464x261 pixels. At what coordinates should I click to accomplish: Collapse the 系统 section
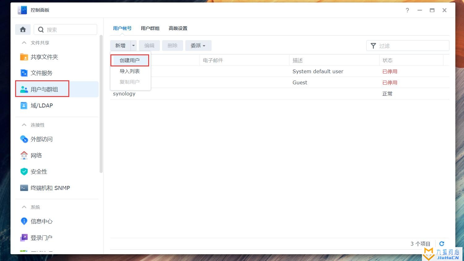click(24, 207)
